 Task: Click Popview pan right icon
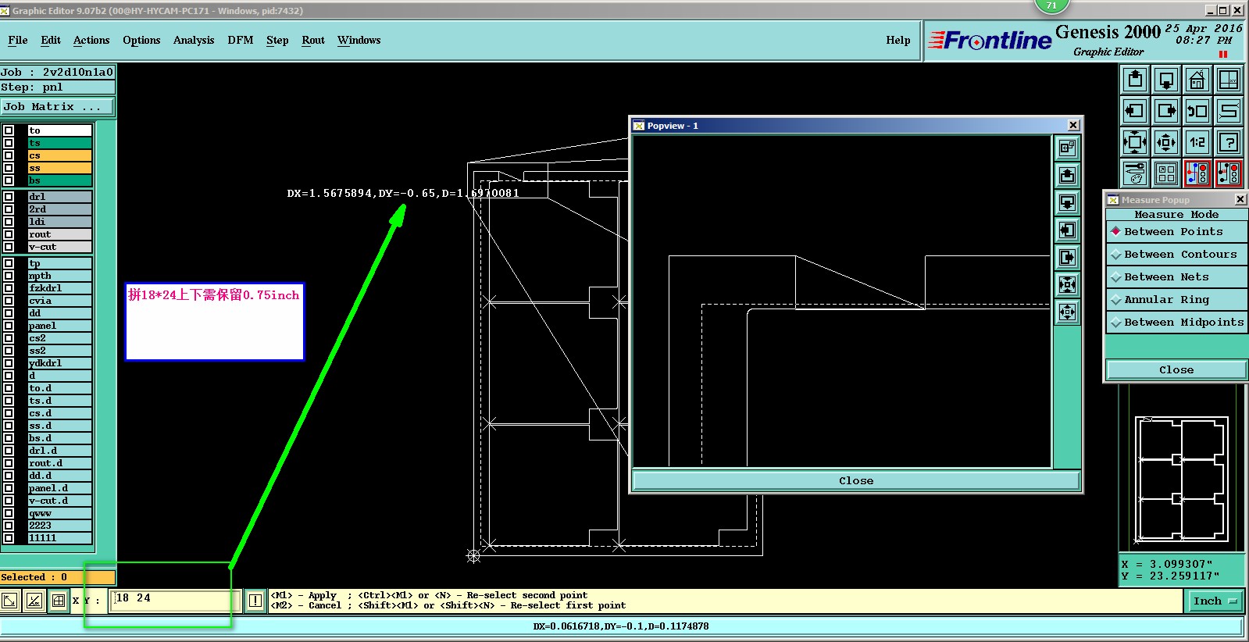point(1067,257)
